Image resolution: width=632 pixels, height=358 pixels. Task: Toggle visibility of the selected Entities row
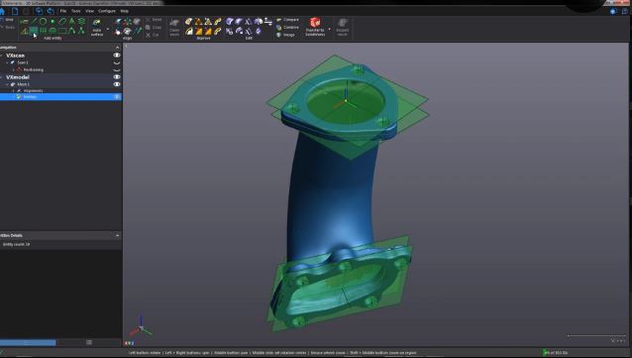(x=117, y=97)
